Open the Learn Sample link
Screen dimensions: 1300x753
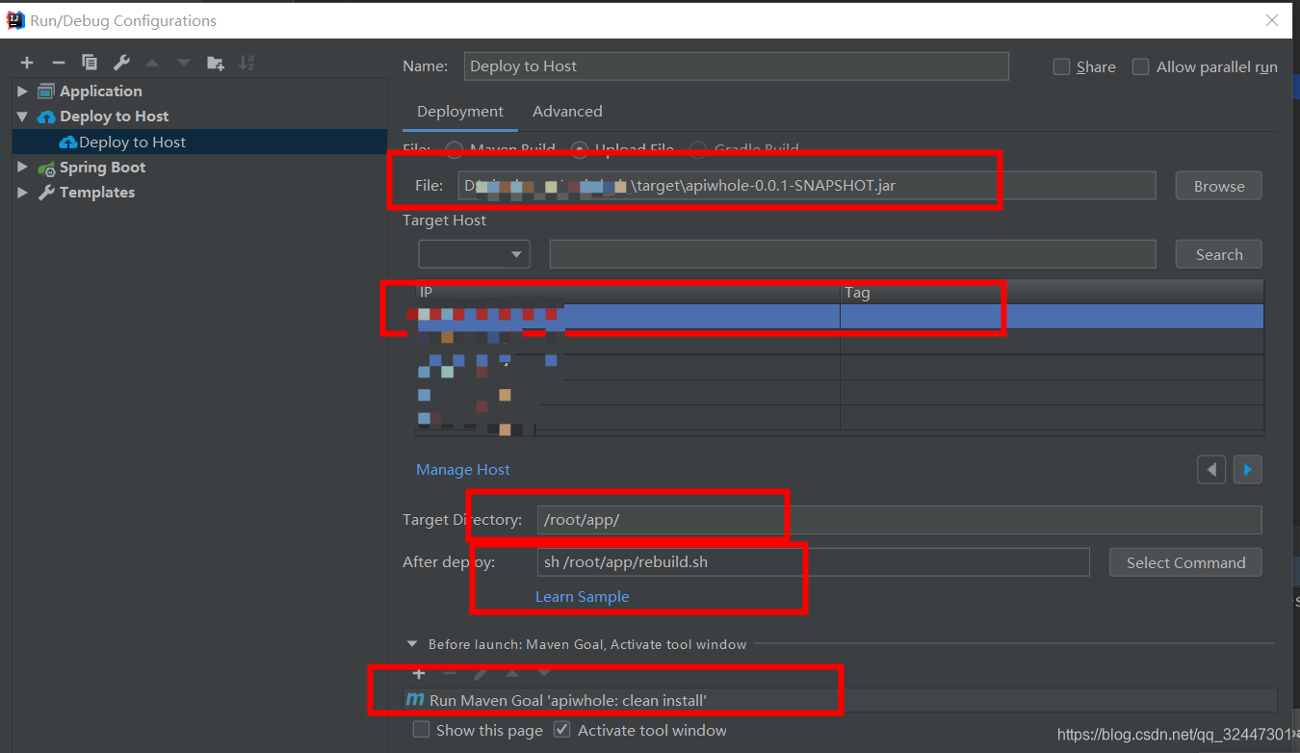(583, 597)
